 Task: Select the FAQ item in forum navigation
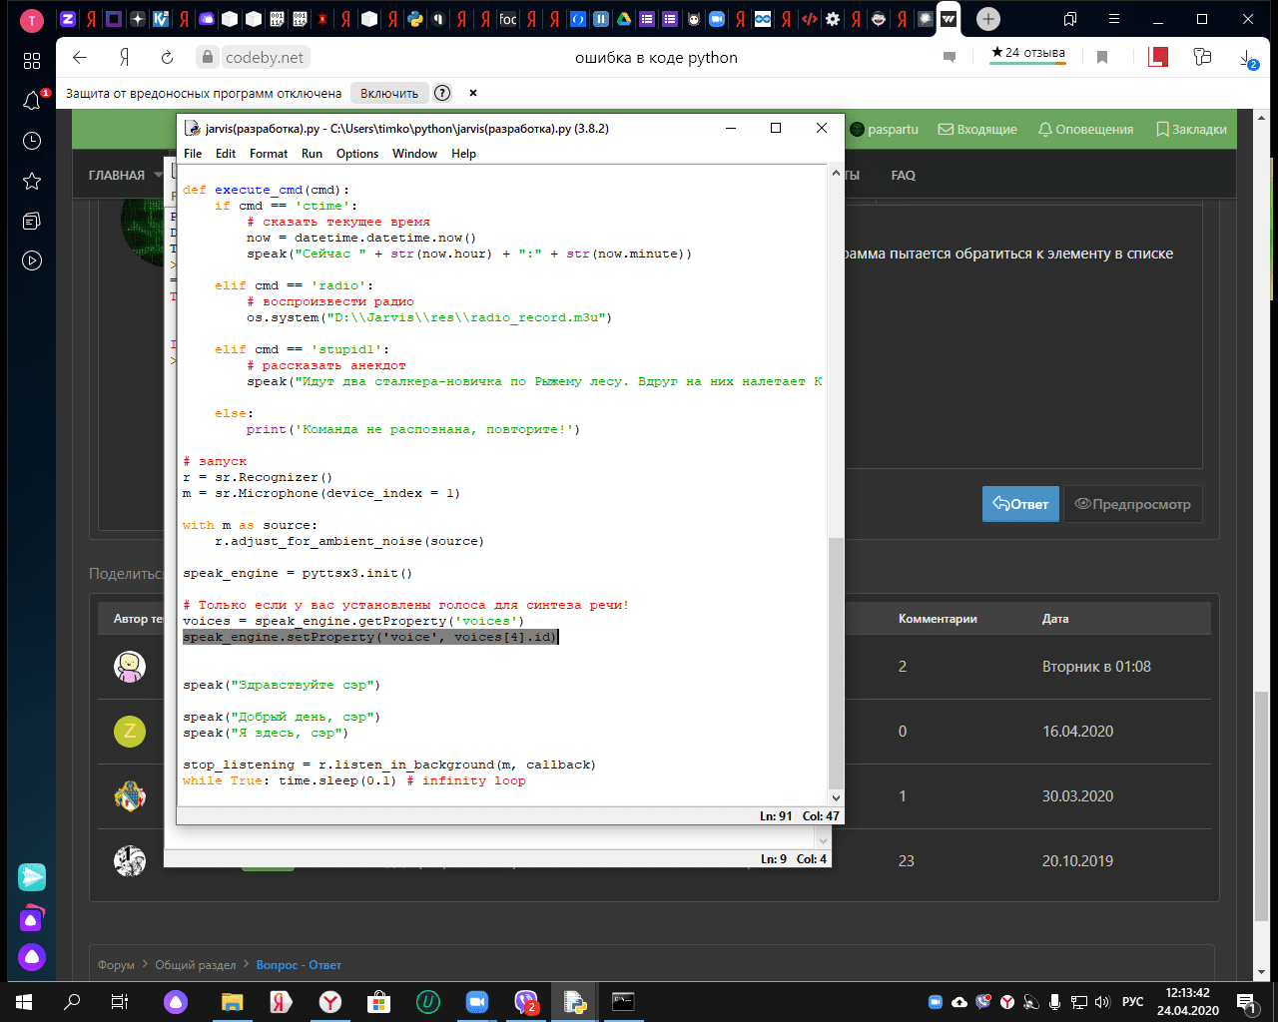[903, 176]
